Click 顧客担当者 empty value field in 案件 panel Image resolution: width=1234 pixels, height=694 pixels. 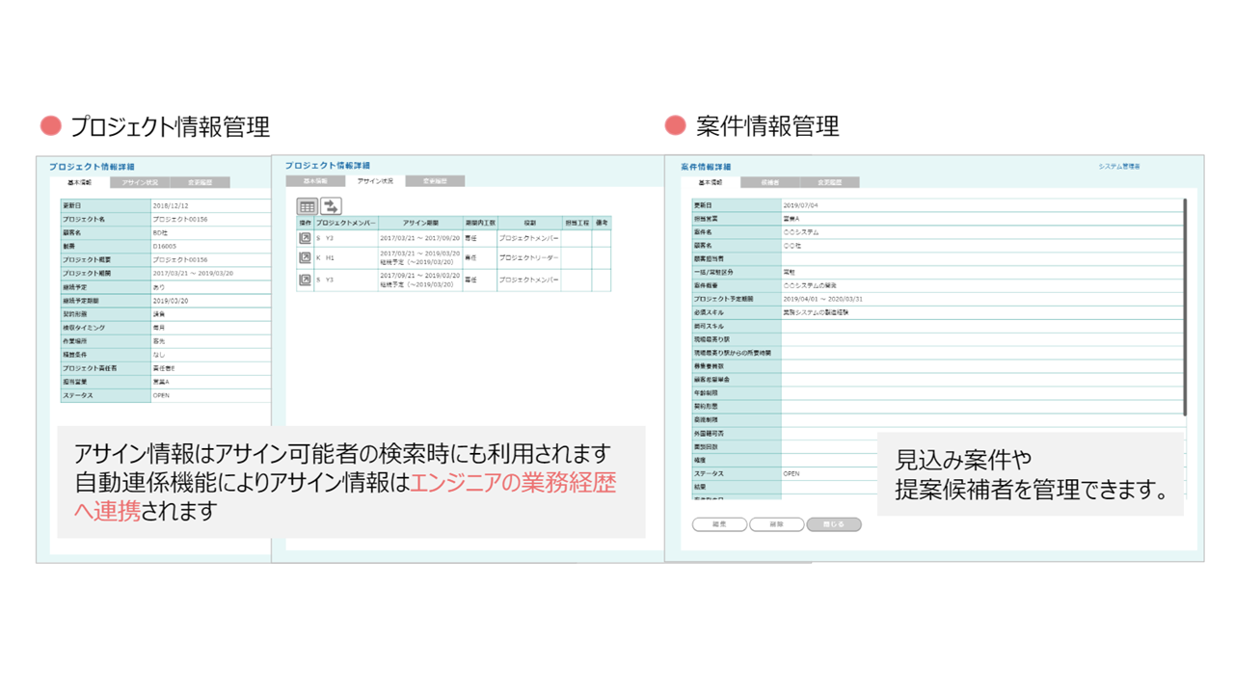pos(981,259)
